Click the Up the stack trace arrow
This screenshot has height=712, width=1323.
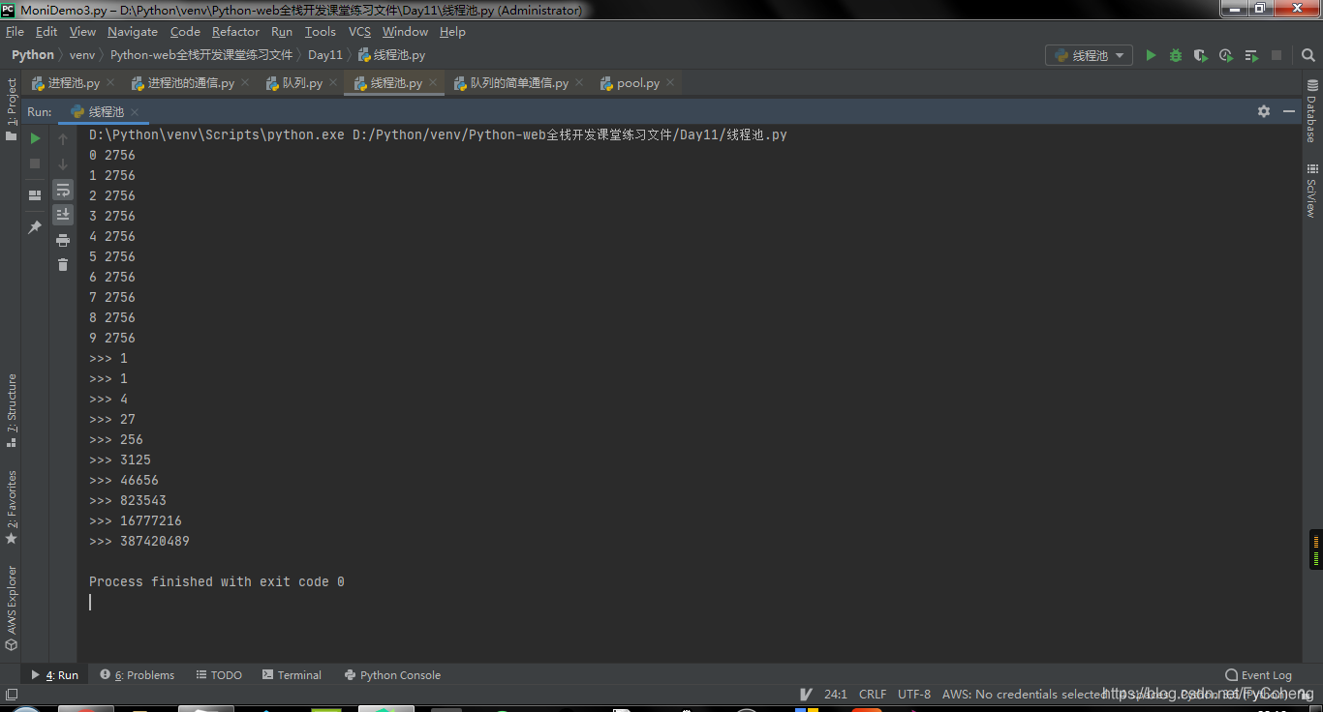(x=63, y=138)
